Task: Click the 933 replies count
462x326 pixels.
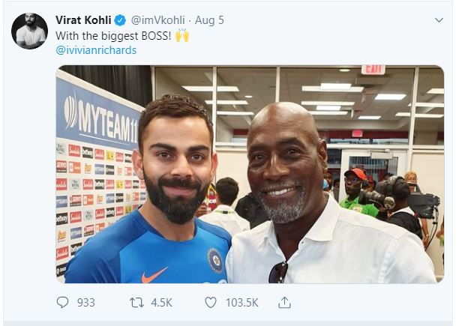Action: click(x=86, y=302)
